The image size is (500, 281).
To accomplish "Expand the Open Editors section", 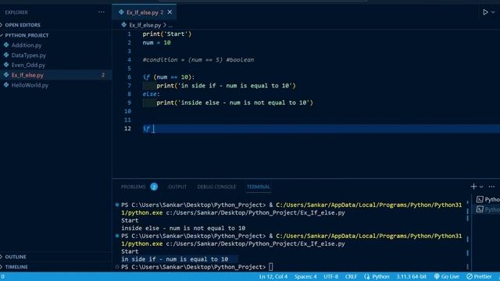I will point(23,25).
